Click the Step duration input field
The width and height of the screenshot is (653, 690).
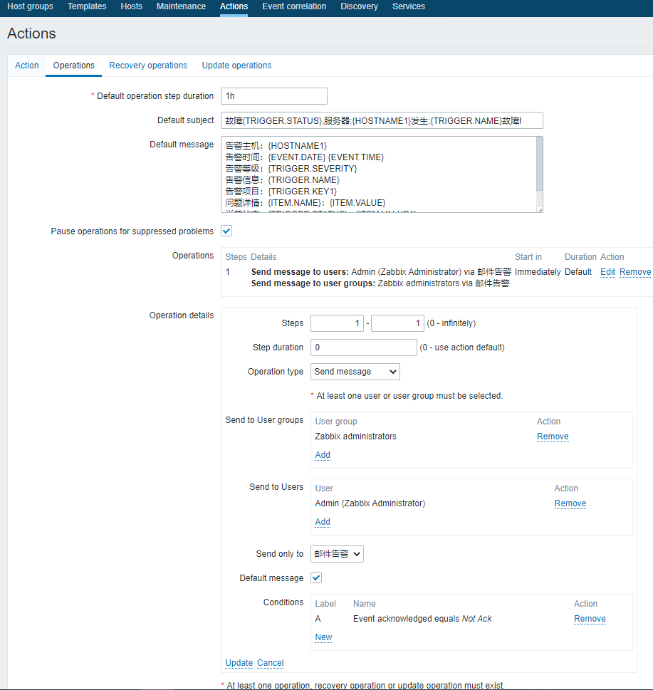363,347
